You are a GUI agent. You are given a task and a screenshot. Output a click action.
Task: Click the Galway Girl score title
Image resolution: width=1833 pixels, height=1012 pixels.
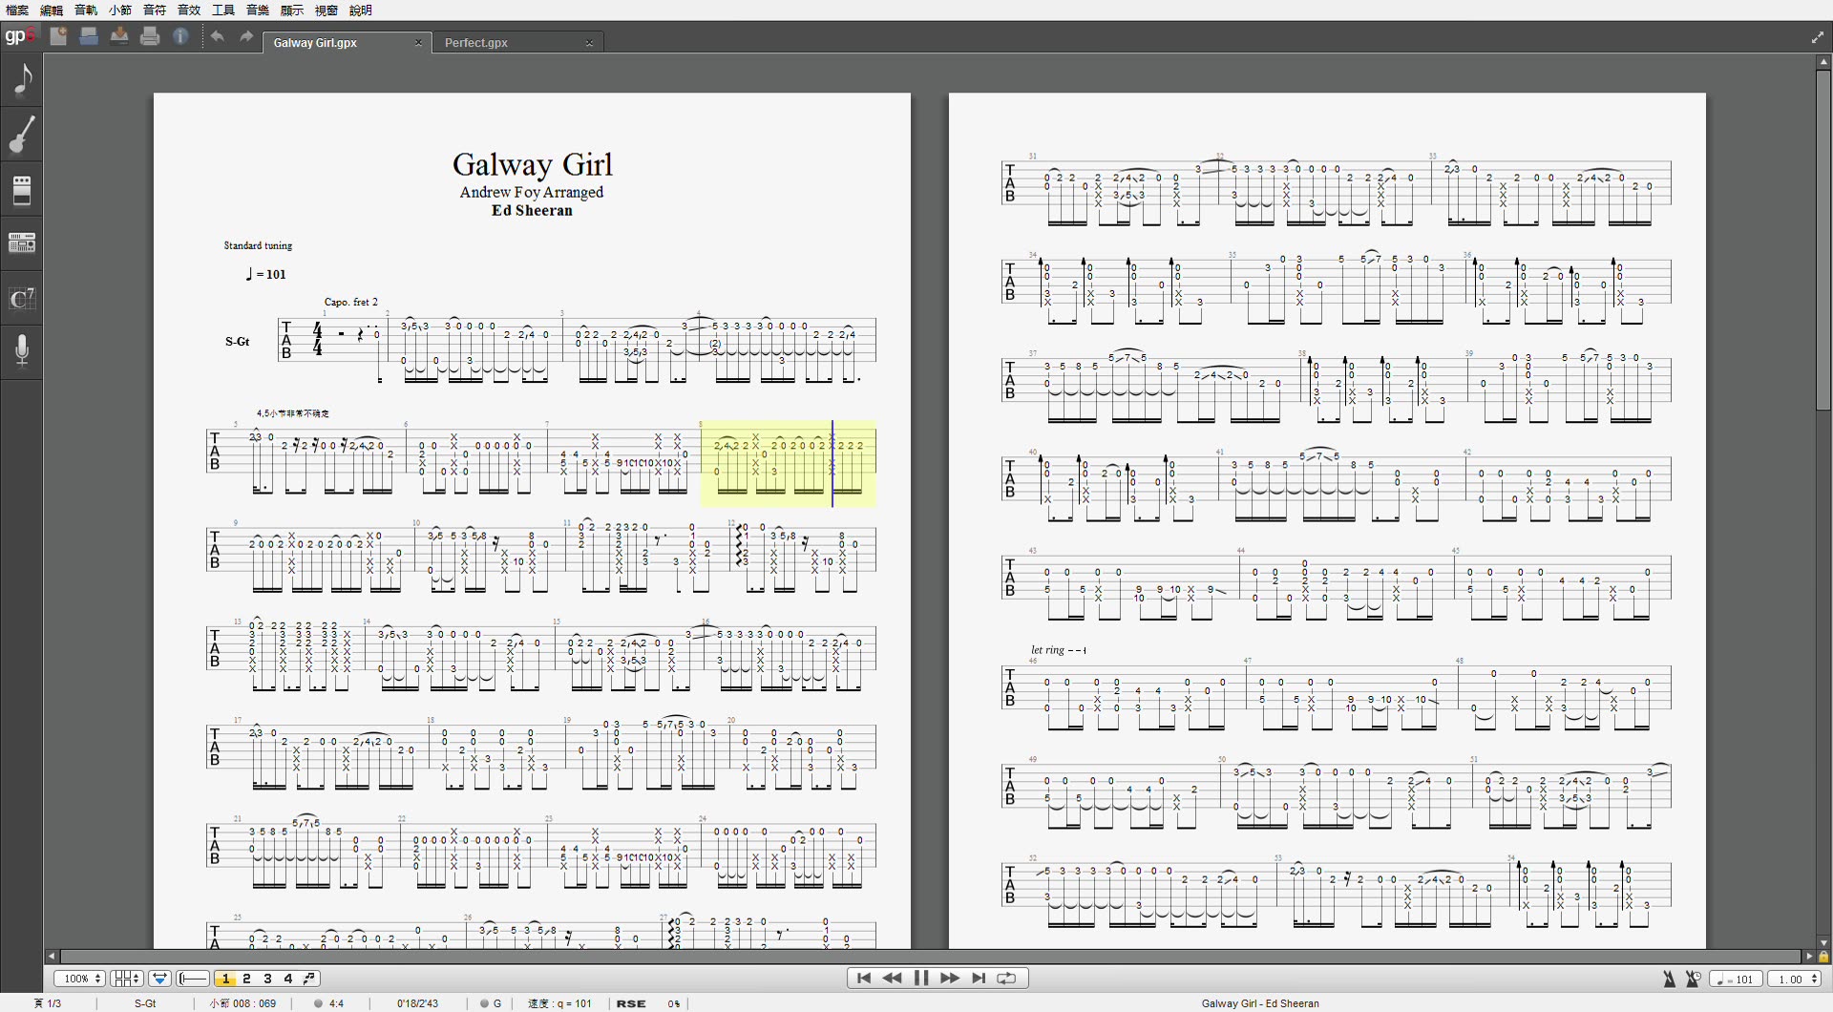click(532, 164)
